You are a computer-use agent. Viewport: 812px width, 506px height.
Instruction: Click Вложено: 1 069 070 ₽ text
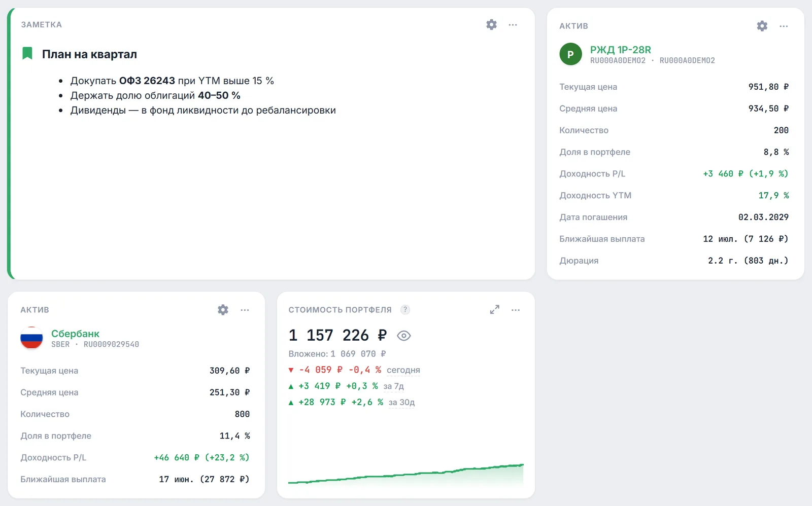(337, 354)
